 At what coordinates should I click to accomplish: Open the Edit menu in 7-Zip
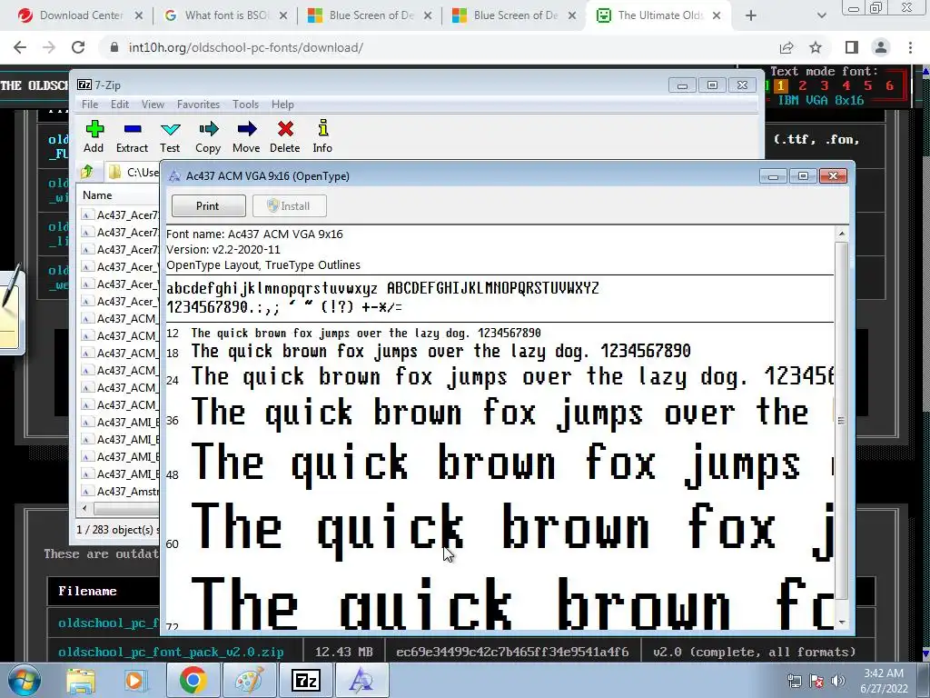[119, 105]
